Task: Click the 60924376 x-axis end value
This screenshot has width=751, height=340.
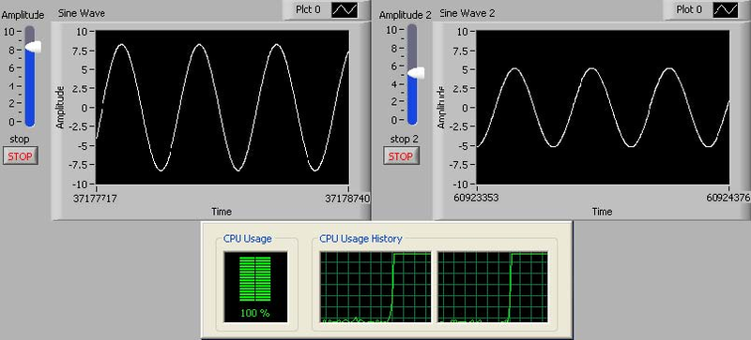Action: 728,198
